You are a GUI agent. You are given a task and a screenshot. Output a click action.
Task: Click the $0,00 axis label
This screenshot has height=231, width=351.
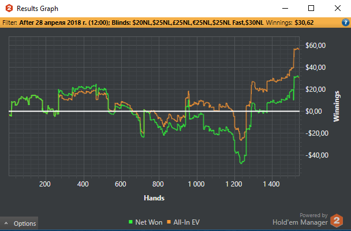click(x=313, y=111)
